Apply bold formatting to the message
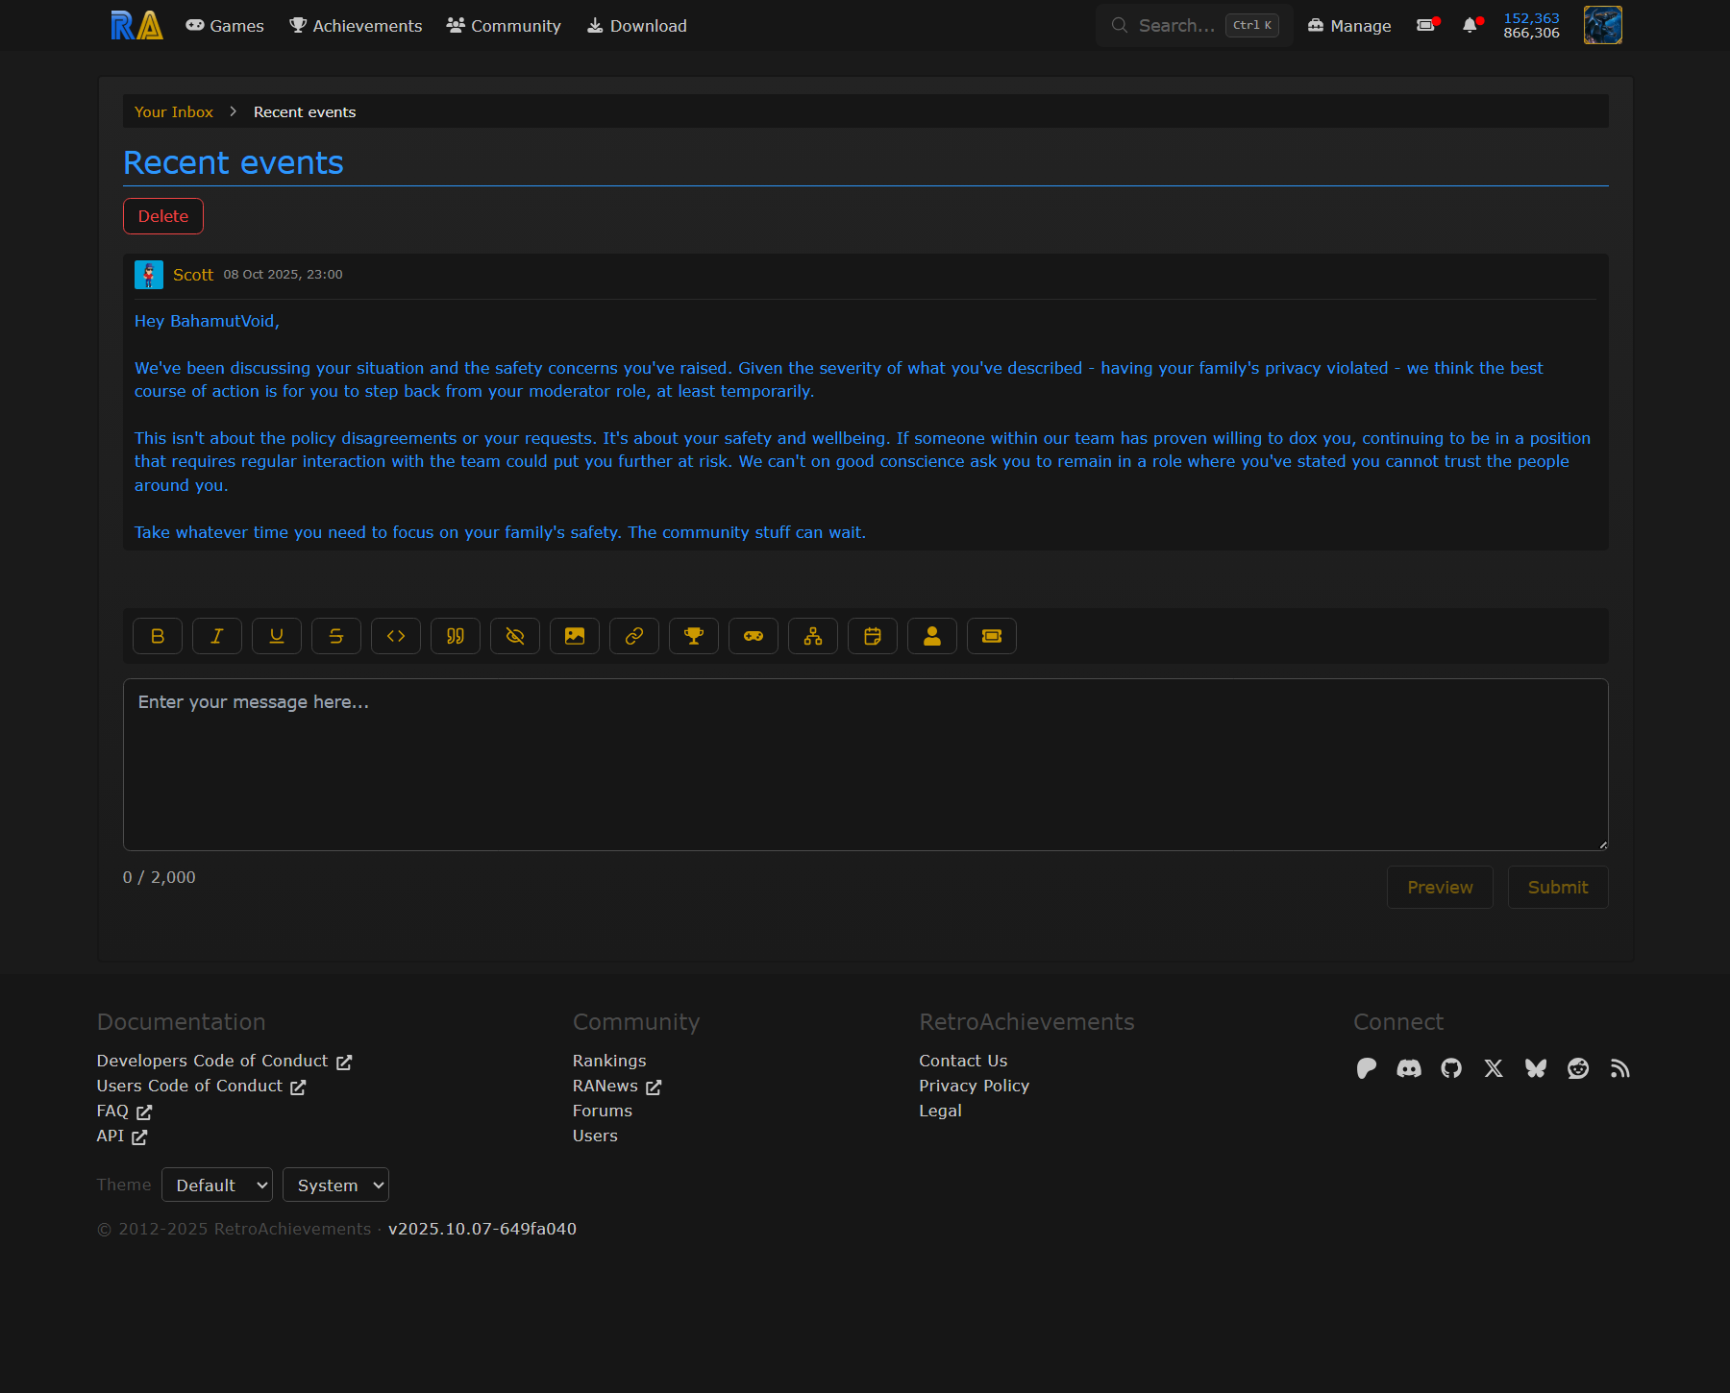 [x=158, y=636]
